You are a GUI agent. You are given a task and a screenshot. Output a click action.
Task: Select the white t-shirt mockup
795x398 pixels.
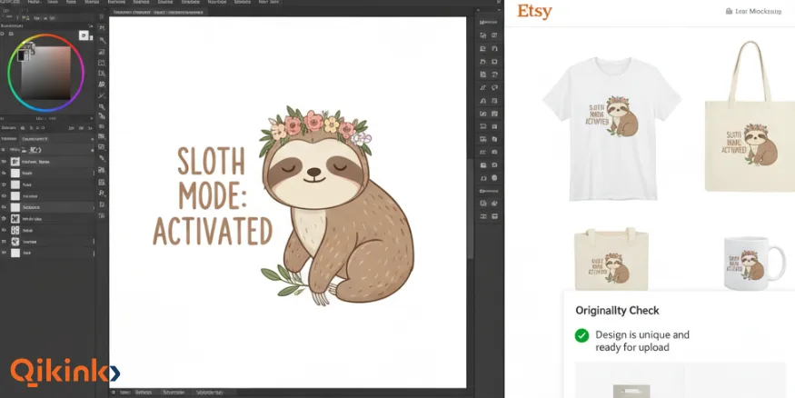pos(611,128)
